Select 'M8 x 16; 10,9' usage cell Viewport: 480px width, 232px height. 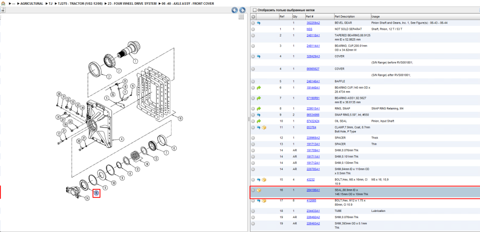click(x=380, y=180)
